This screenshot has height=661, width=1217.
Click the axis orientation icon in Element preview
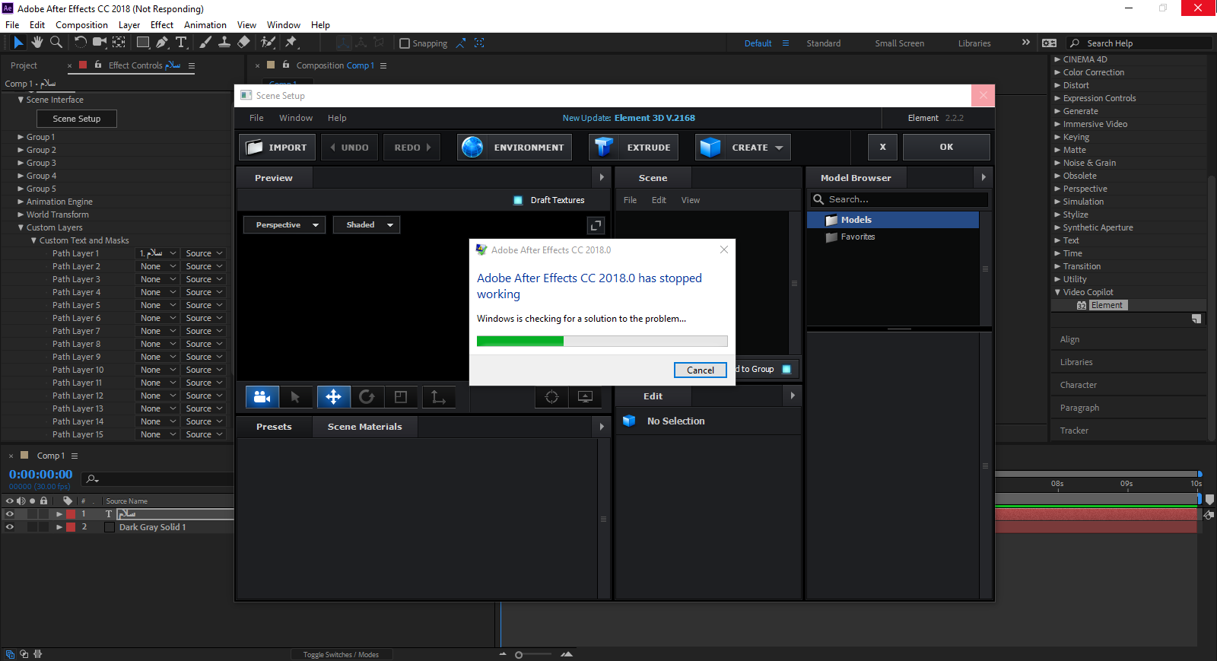point(438,396)
